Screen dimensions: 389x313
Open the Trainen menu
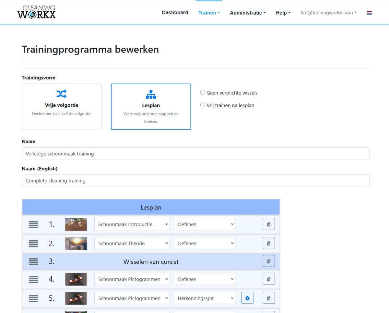(209, 13)
